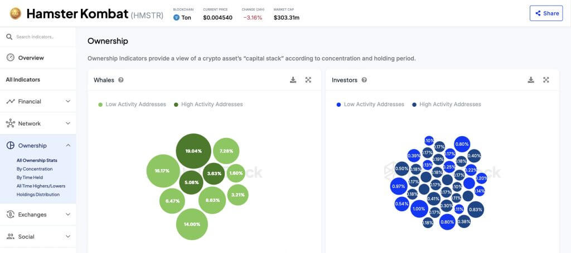Screen dimensions: 571x253
Task: Toggle Whales Low Activity Addresses legend
Action: click(132, 104)
